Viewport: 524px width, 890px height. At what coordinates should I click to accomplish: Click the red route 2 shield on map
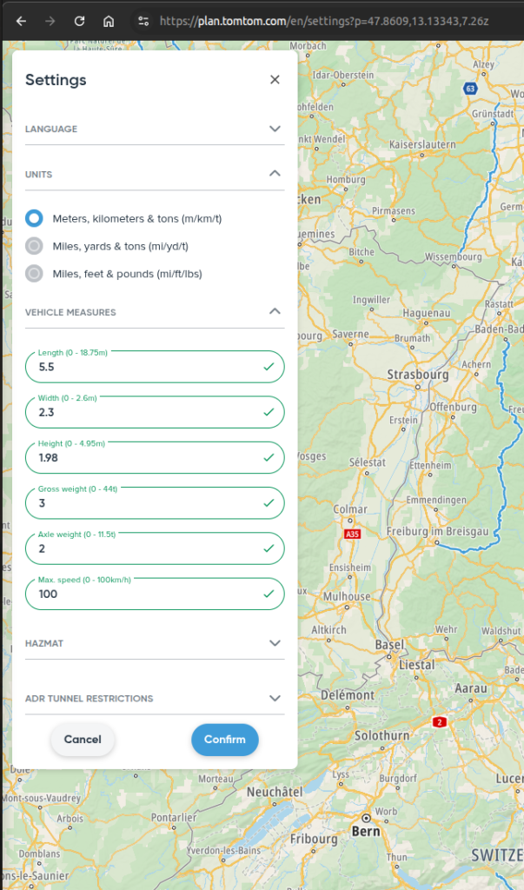coord(440,722)
